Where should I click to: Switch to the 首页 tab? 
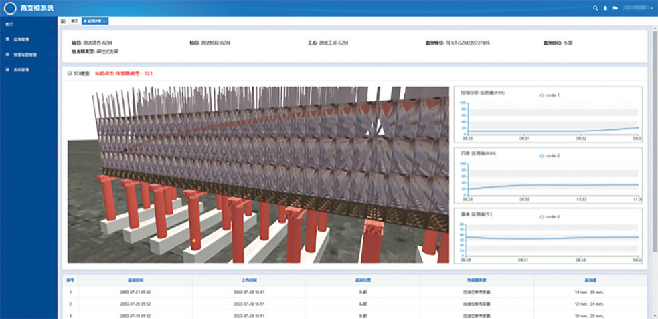tap(74, 21)
